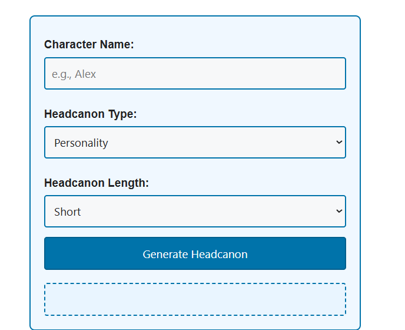Open the Headcanon Type dropdown

pyautogui.click(x=195, y=143)
